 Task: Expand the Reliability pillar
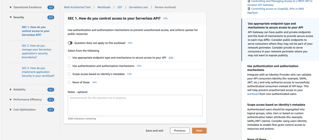point(11,89)
